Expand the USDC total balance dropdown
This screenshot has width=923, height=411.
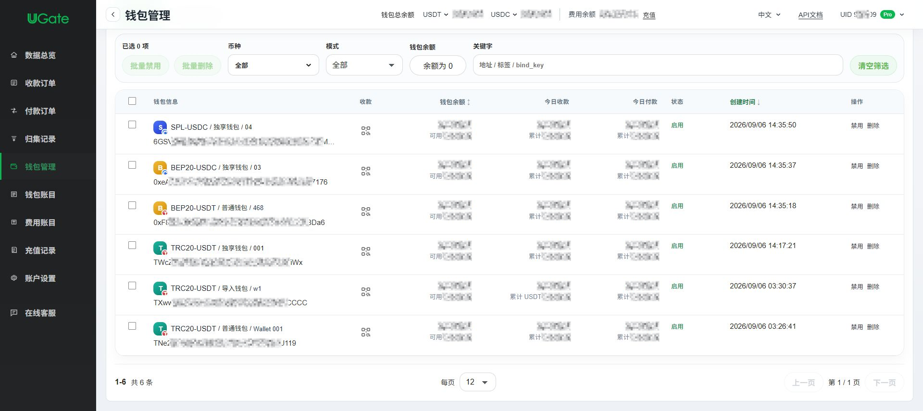(x=504, y=14)
